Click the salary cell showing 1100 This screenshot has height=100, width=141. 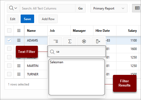point(128,40)
